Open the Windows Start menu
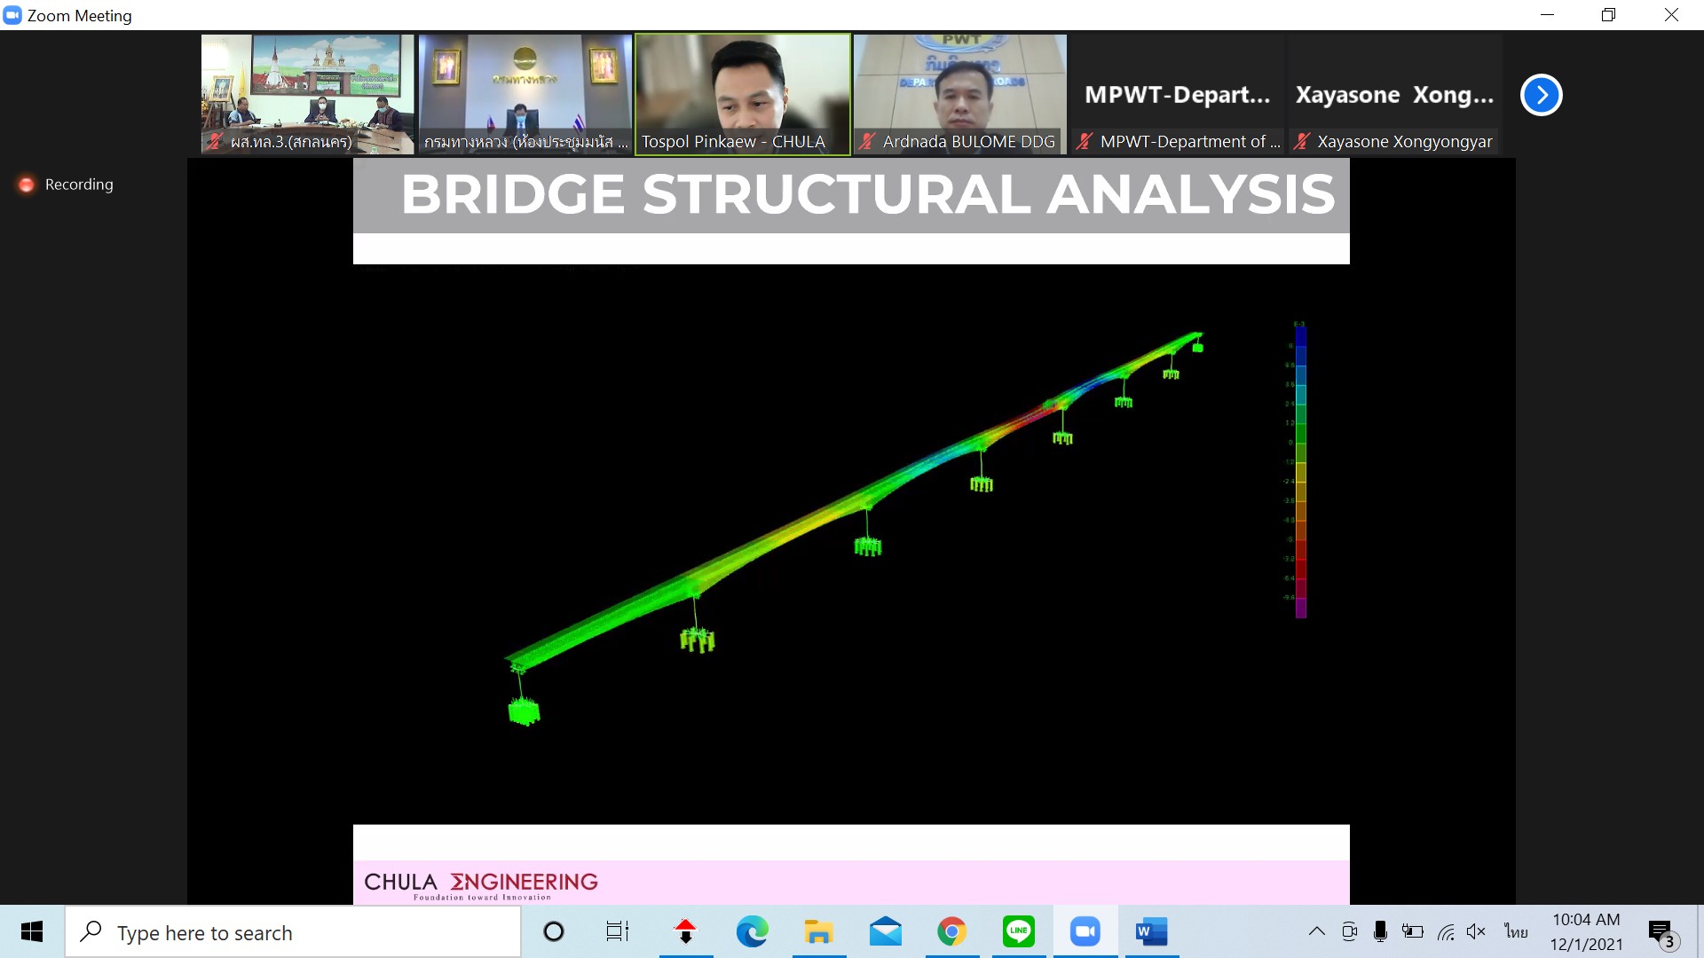This screenshot has height=958, width=1704. click(x=32, y=931)
